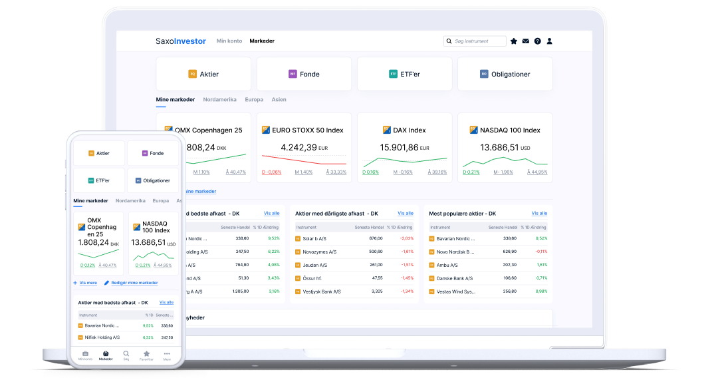Open the user profile icon in header

tap(550, 41)
